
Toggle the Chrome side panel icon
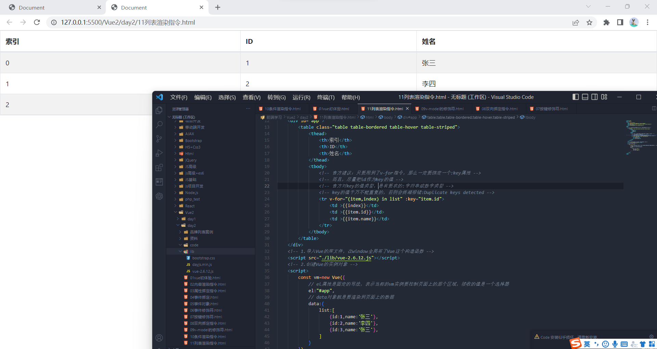(x=620, y=23)
